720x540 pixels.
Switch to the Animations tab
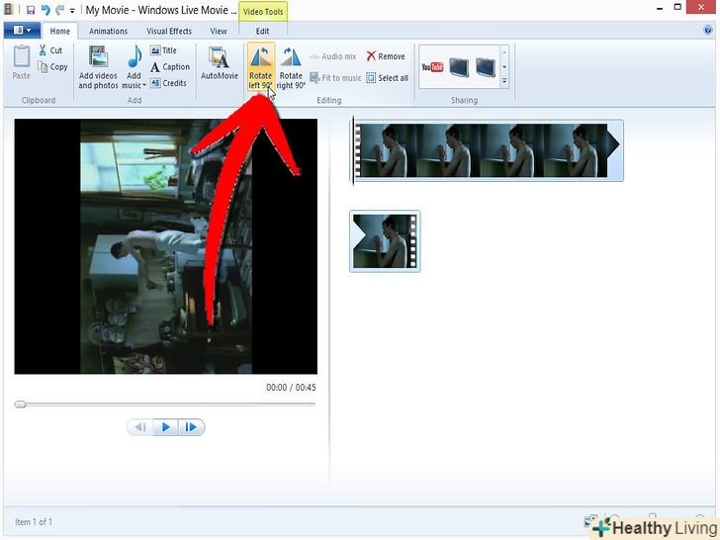109,32
